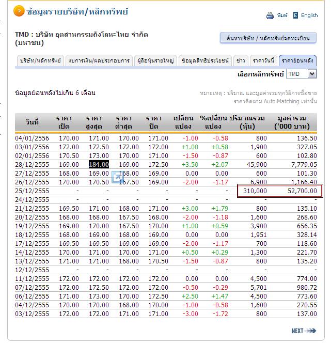Viewport: 331px width, 345px height.
Task: Click the ราคาปิด column header
Action: click(153, 122)
